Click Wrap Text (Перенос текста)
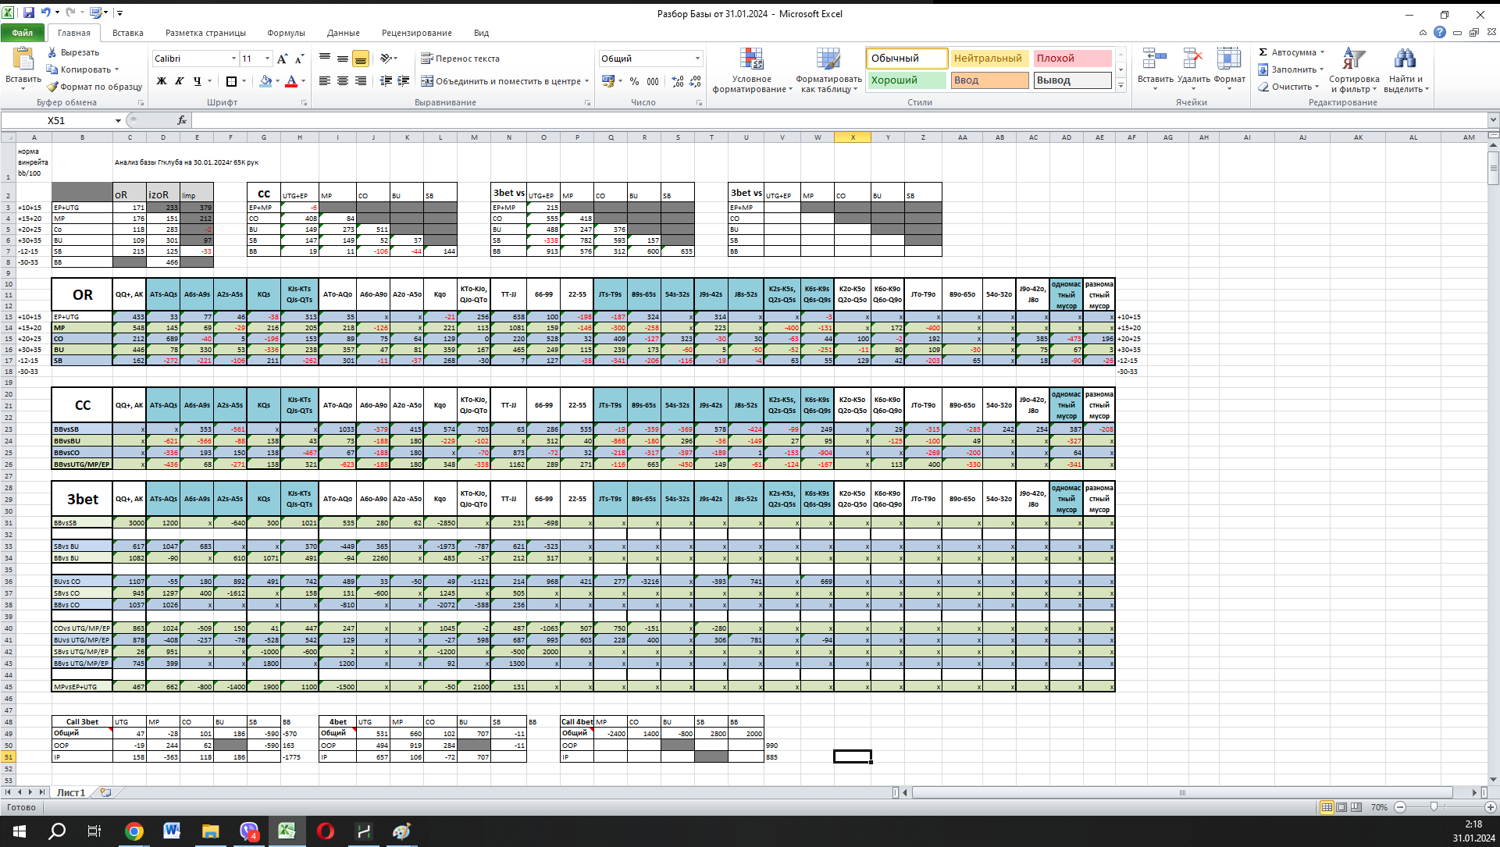Image resolution: width=1500 pixels, height=847 pixels. point(461,59)
